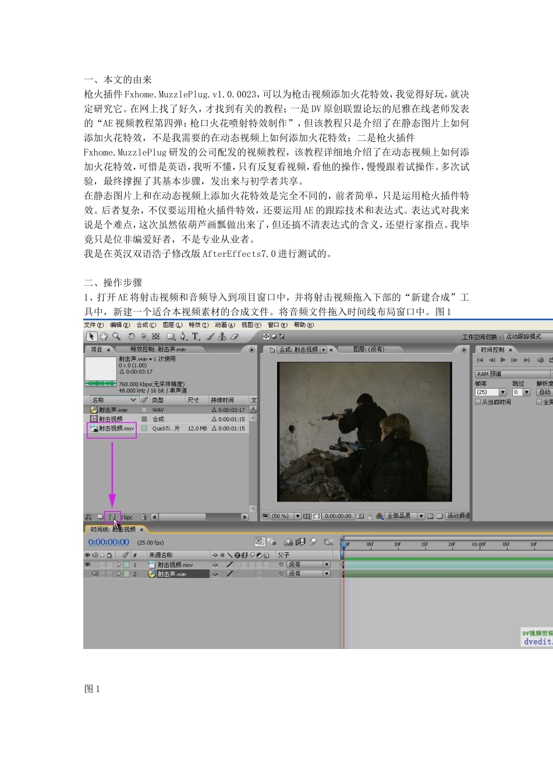Image resolution: width=553 pixels, height=783 pixels.
Task: Select the Brush tool
Action: [x=211, y=336]
